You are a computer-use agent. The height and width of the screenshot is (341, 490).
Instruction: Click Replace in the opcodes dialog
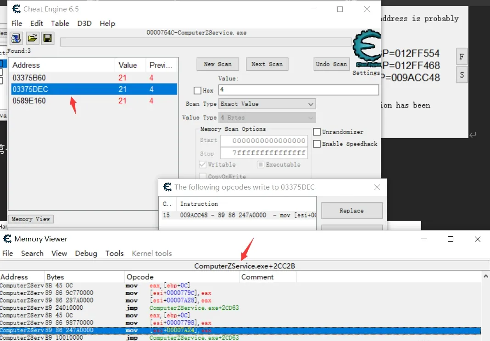351,211
